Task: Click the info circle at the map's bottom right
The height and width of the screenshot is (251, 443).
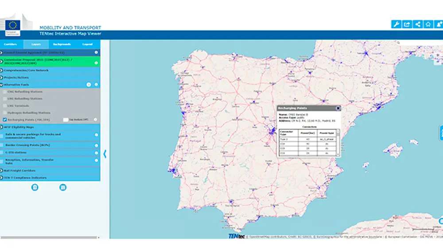Action: (x=441, y=221)
